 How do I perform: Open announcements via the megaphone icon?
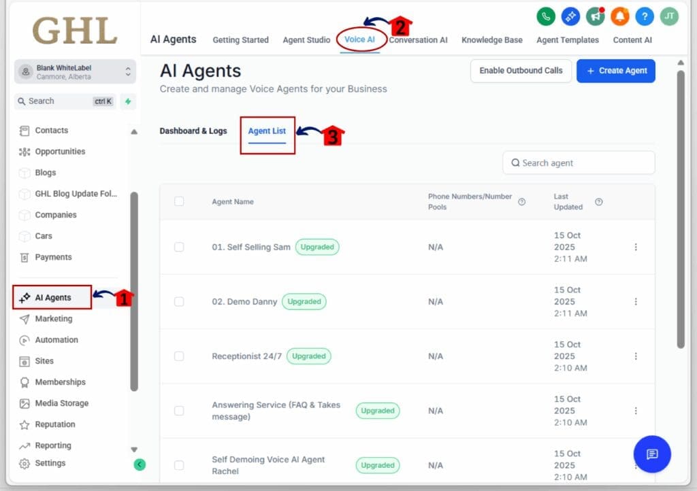pos(594,16)
